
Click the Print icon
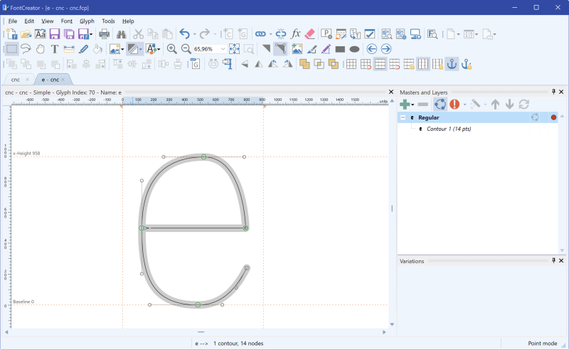(x=104, y=34)
